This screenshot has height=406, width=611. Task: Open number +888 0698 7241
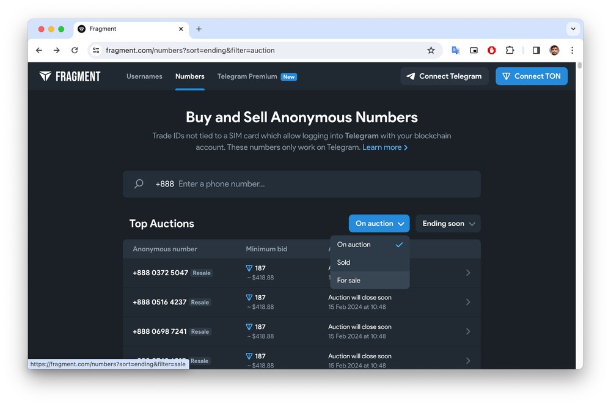tap(159, 331)
